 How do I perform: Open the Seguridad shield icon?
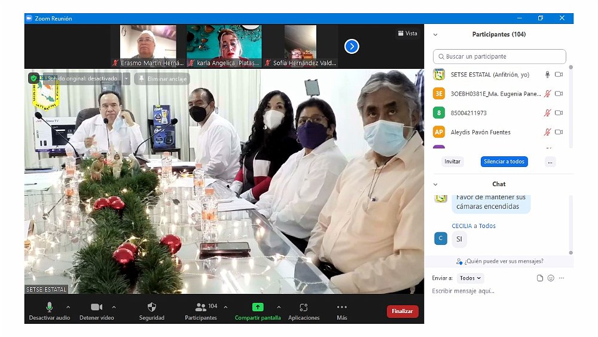[x=151, y=307]
